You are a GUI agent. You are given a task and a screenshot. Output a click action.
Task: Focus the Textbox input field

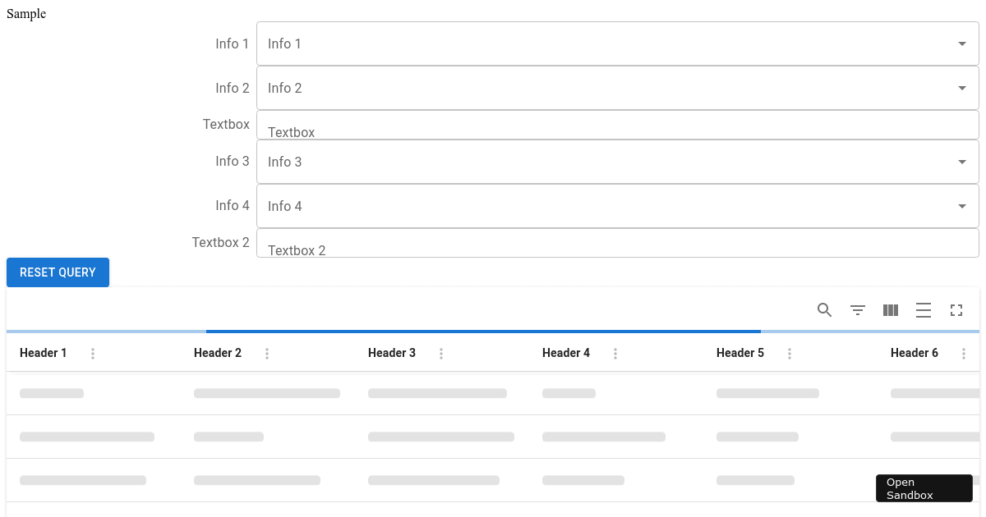tap(616, 126)
